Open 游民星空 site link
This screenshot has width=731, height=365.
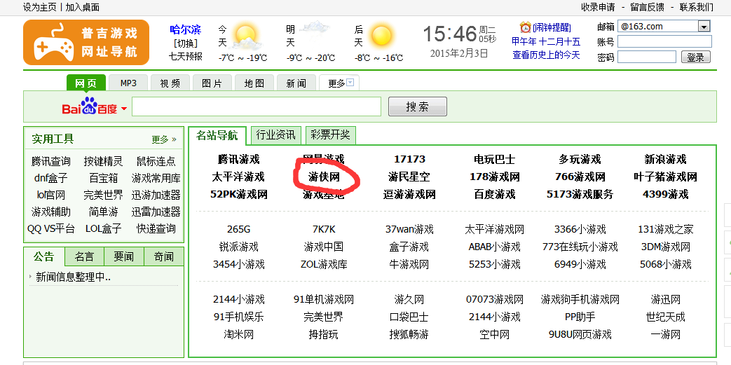409,177
